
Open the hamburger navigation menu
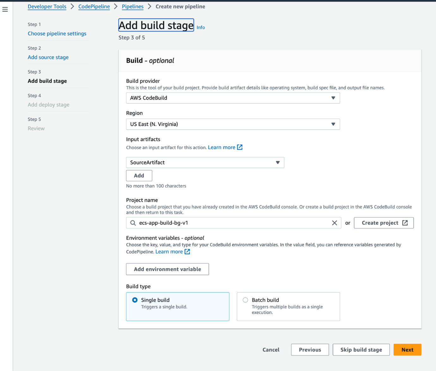(x=5, y=9)
